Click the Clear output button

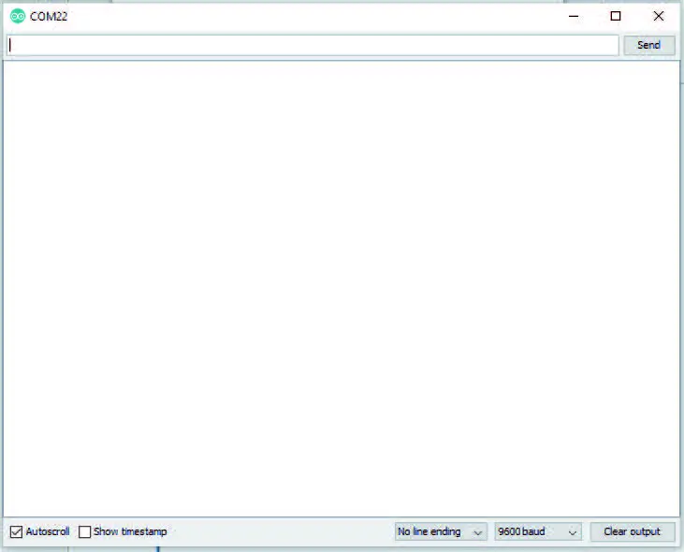[633, 532]
